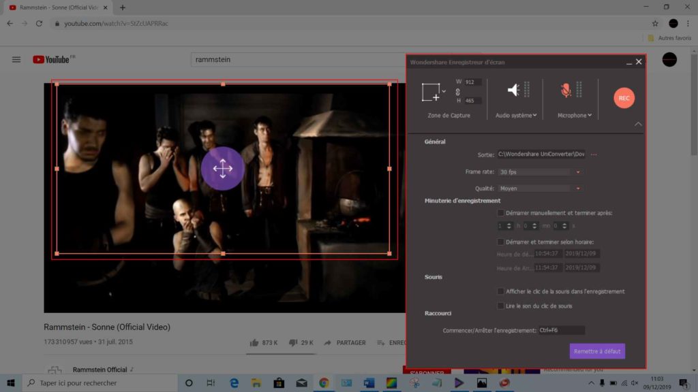This screenshot has height=392, width=698.
Task: Open capture zone mode dropdown arrow
Action: point(444,92)
